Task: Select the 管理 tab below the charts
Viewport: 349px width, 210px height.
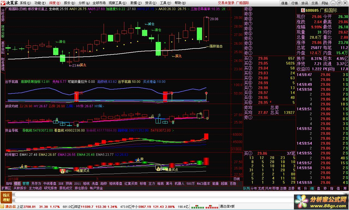Action: click(26, 184)
